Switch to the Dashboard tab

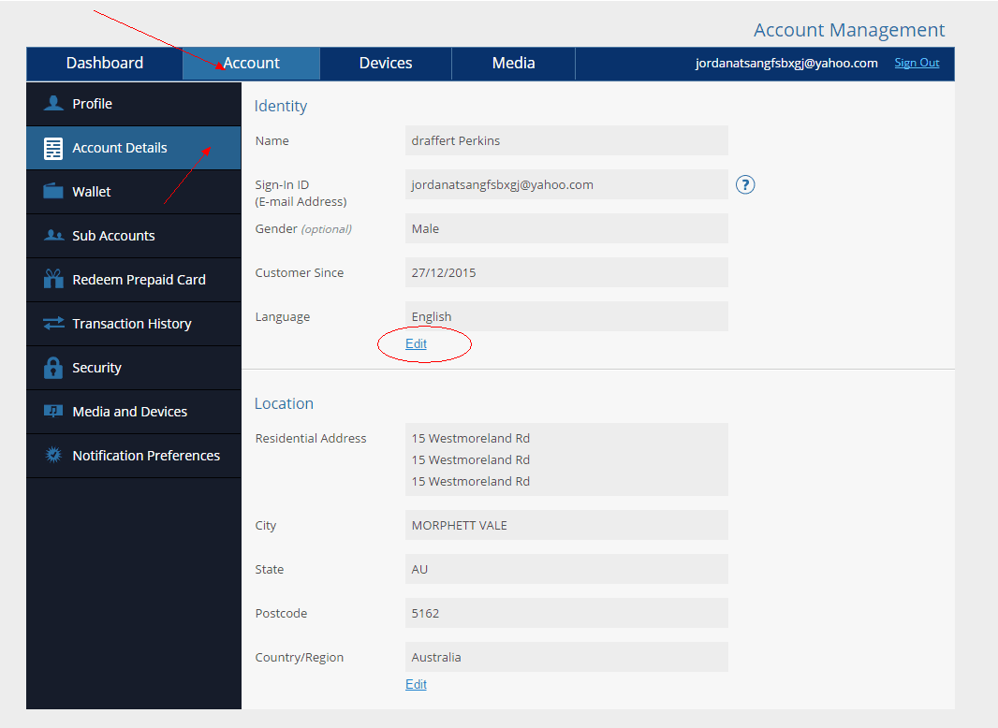click(105, 64)
